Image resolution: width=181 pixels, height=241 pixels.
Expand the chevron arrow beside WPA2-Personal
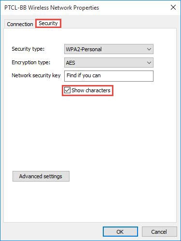149,49
